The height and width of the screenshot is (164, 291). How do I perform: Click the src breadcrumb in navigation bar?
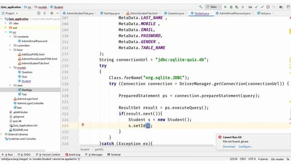[30, 7]
